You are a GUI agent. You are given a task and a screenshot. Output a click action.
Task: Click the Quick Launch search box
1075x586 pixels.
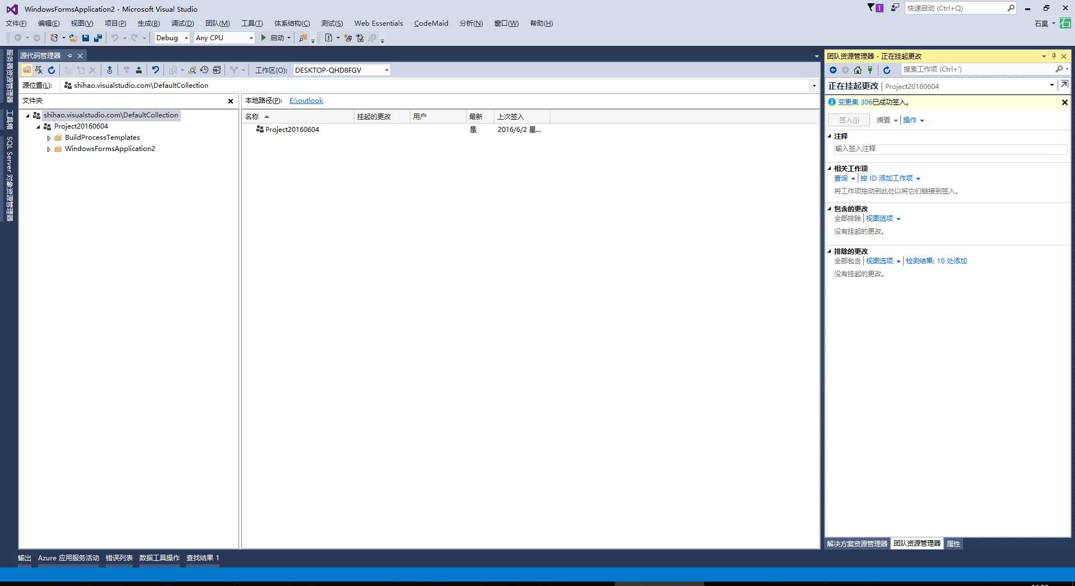(x=960, y=8)
